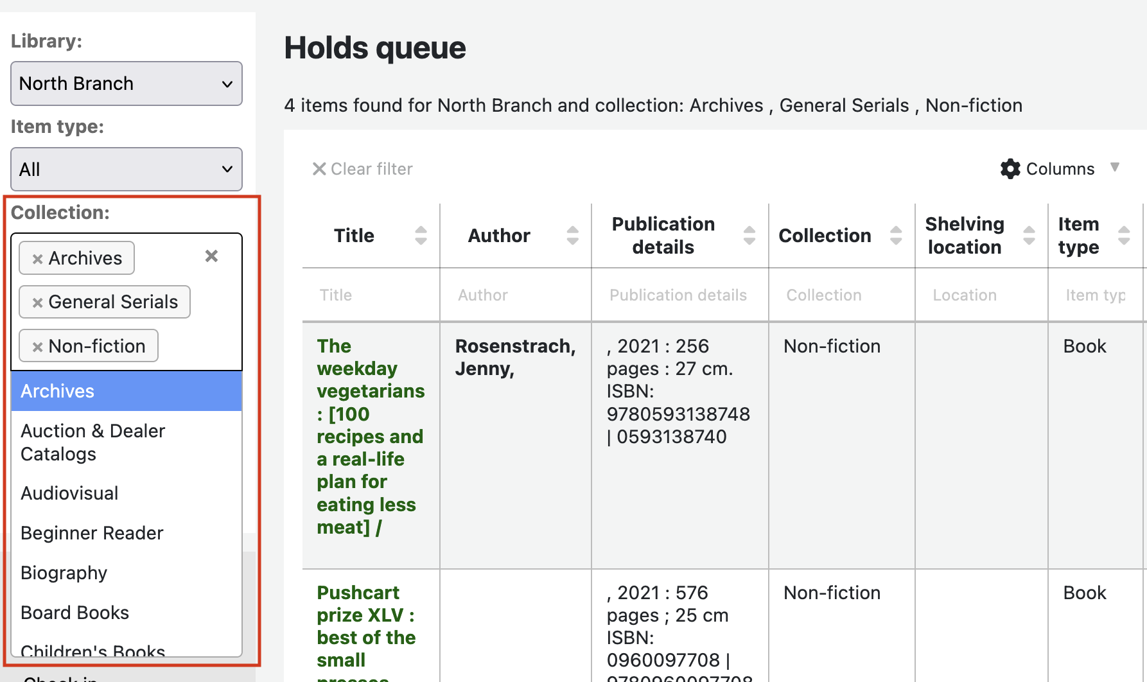
Task: Remove the Archives tag from Collection
Action: (37, 259)
